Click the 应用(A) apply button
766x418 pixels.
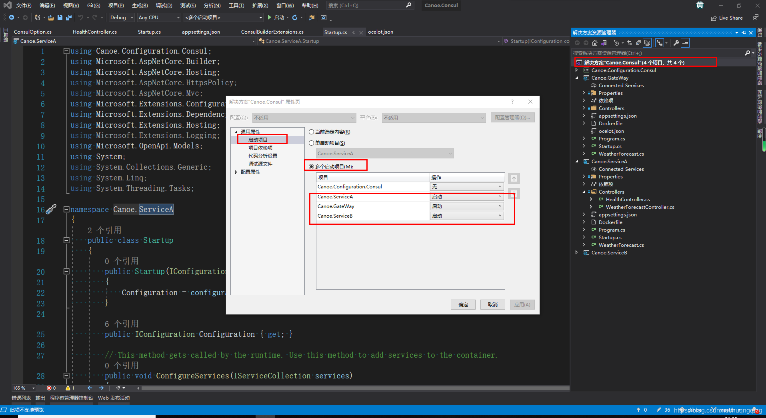coord(522,305)
